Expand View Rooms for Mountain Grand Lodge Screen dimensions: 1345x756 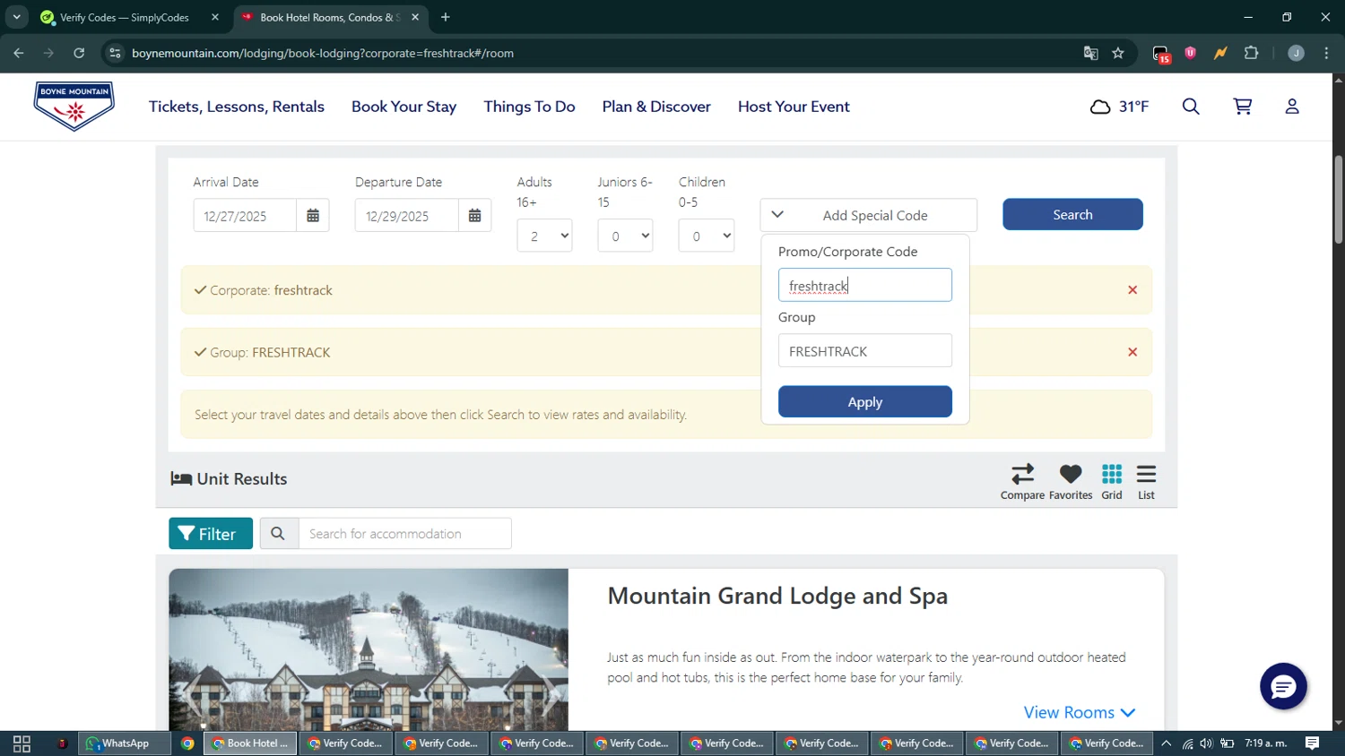[1080, 713]
